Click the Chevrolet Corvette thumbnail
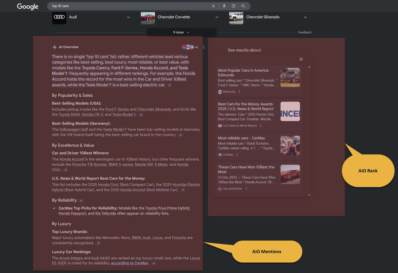398x273 pixels. tap(148, 18)
